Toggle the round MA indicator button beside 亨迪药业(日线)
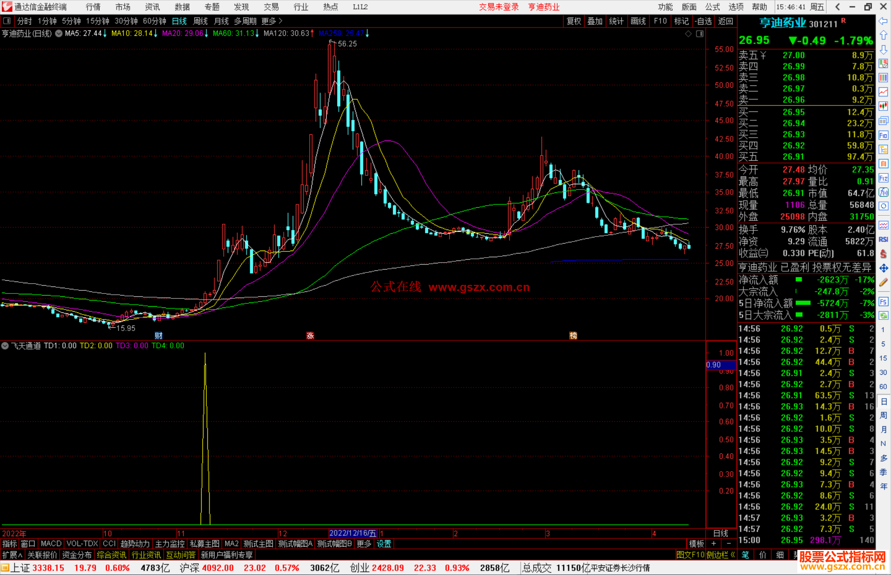Viewport: 891px width, 575px height. click(x=59, y=33)
